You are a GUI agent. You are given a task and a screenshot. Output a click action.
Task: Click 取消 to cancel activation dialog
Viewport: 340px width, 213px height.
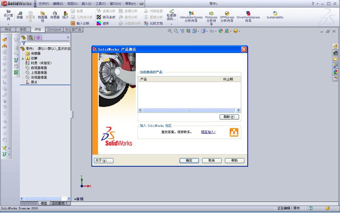(212, 161)
